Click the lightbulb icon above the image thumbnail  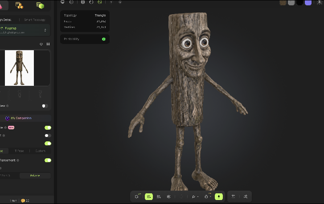click(41, 44)
